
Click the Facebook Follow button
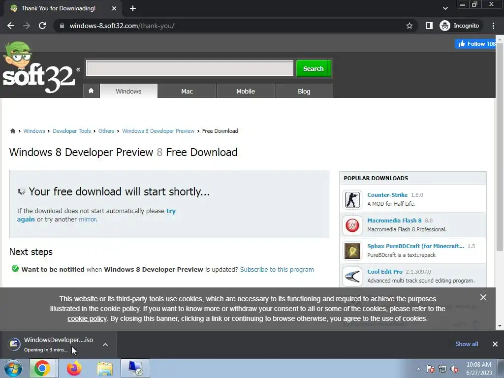coord(475,44)
